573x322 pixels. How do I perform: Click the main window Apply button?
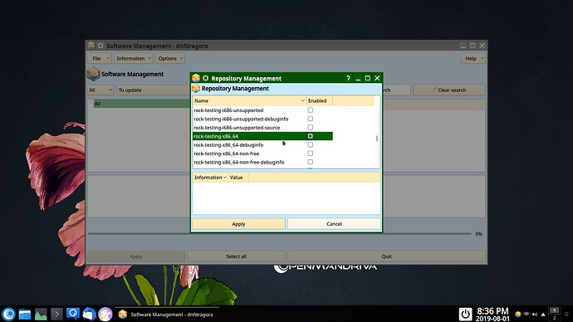click(x=136, y=256)
